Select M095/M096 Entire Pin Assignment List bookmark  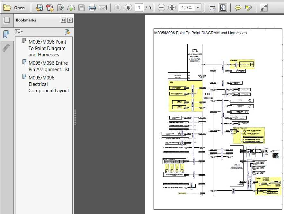tap(49, 66)
